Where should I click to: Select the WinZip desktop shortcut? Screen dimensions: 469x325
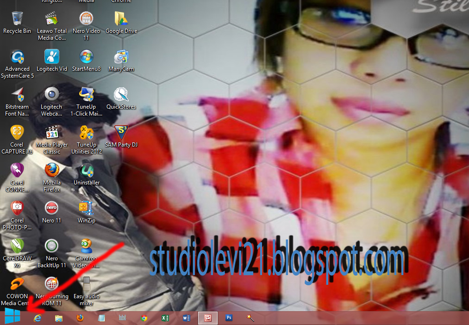point(87,212)
